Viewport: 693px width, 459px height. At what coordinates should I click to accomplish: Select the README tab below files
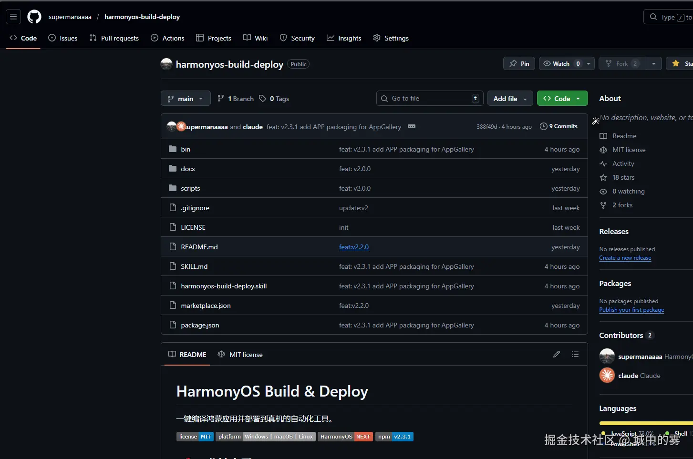(187, 355)
